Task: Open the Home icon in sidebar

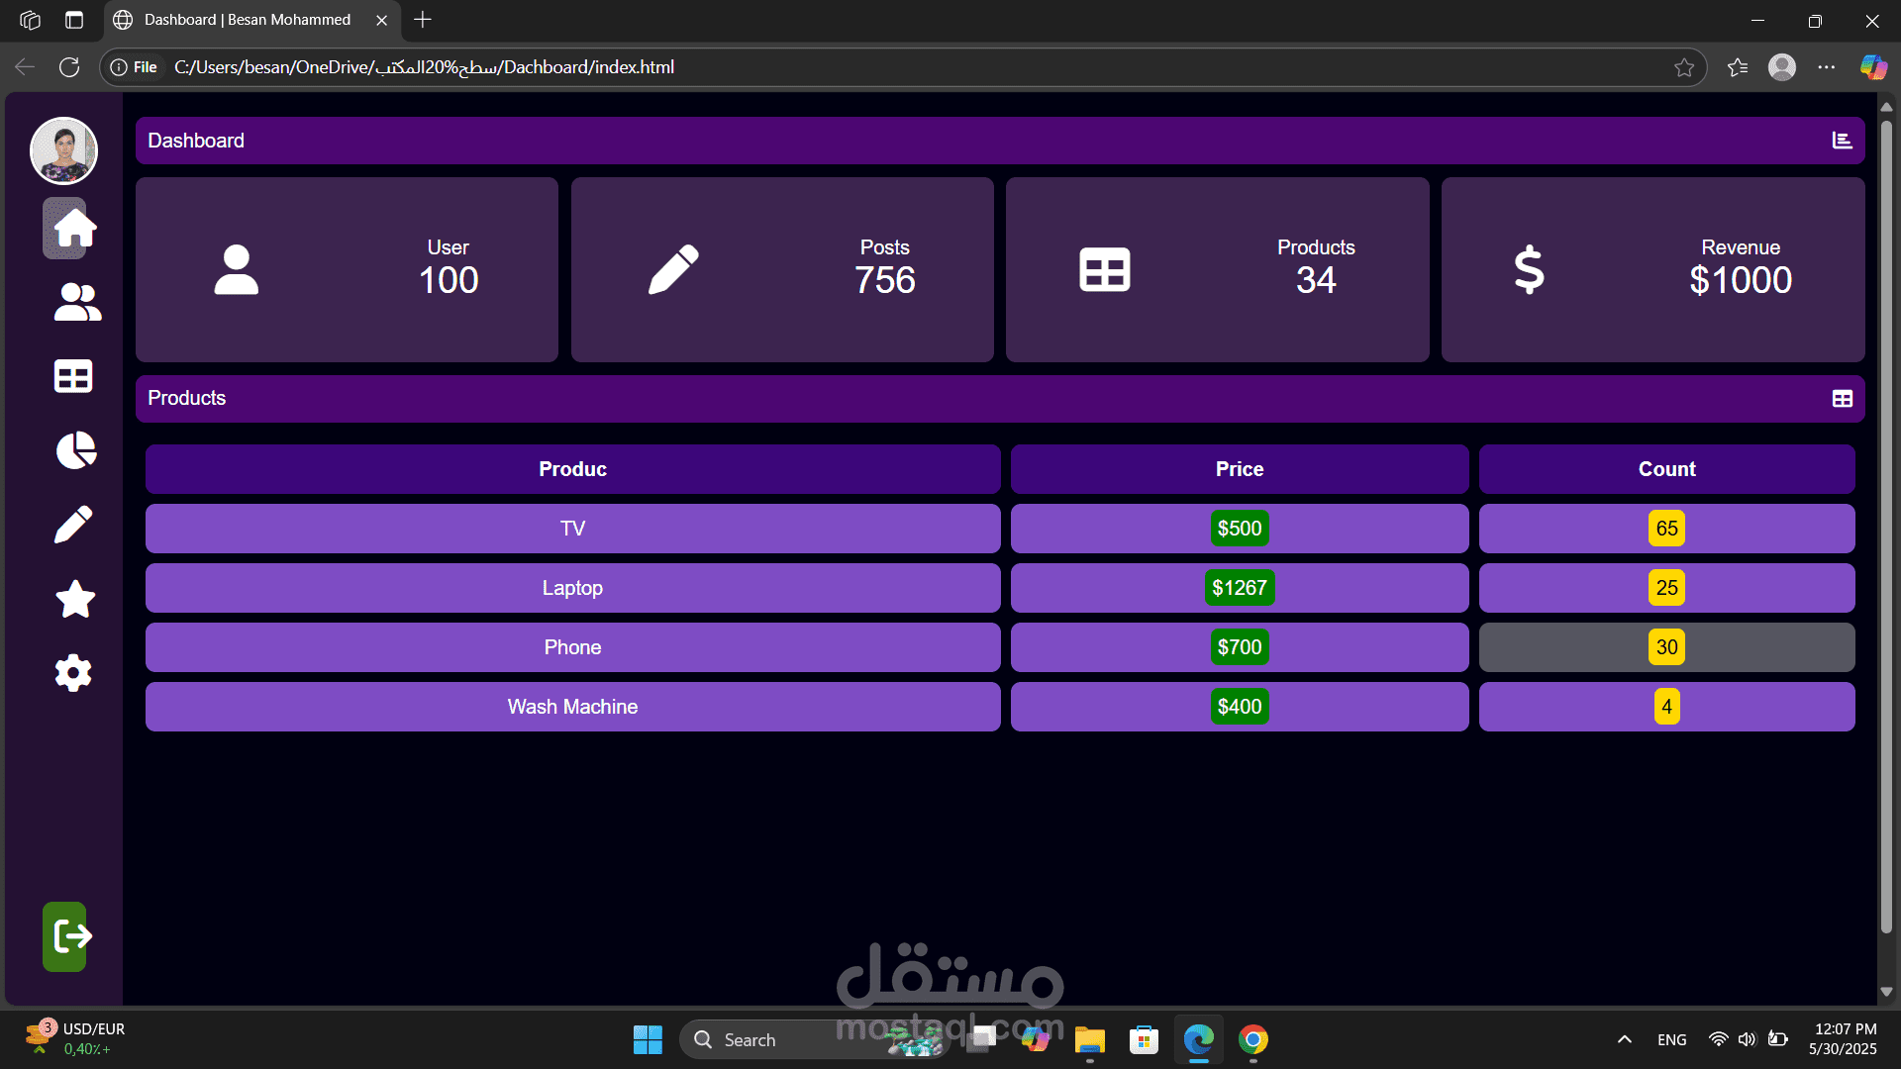Action: 74,229
